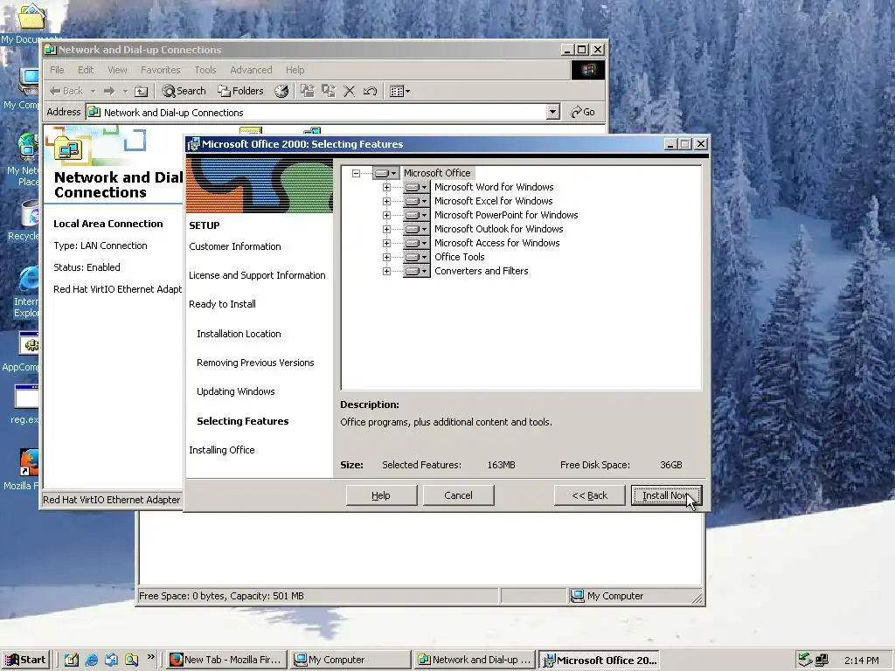The height and width of the screenshot is (671, 895).
Task: Select the reg.exe desktop icon
Action: tap(24, 404)
